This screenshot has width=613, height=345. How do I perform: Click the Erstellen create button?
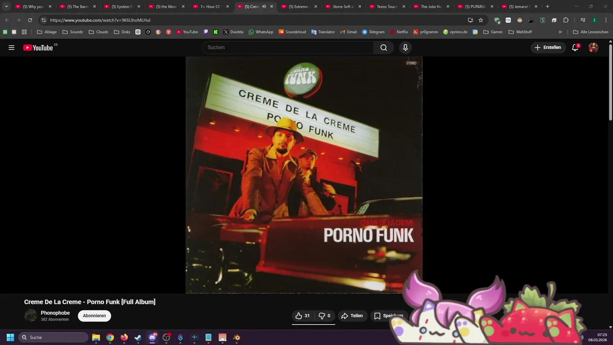548,47
